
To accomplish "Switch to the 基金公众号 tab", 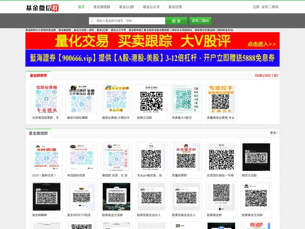I will [151, 7].
